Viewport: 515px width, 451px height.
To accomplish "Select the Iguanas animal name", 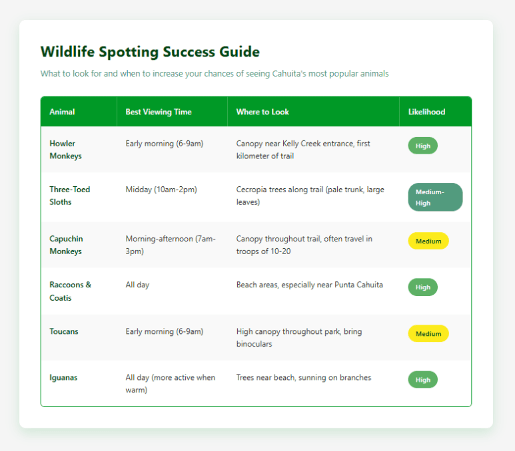I will click(63, 377).
